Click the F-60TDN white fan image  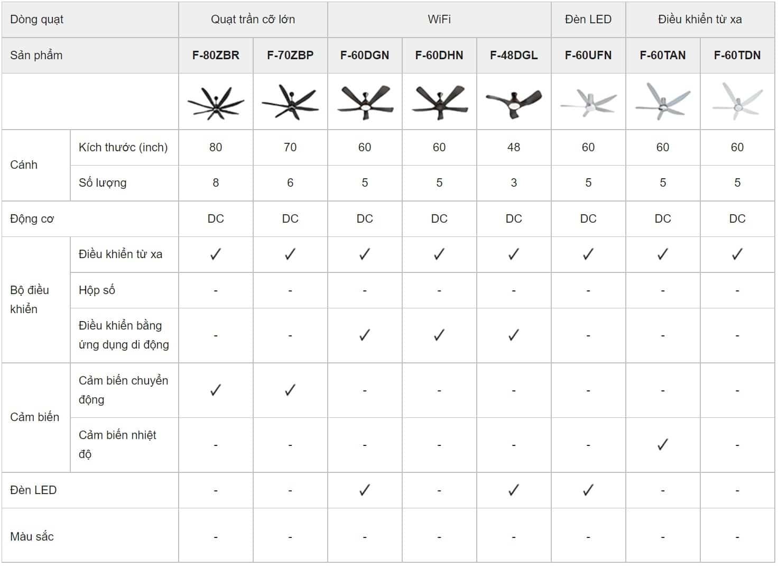pyautogui.click(x=737, y=102)
